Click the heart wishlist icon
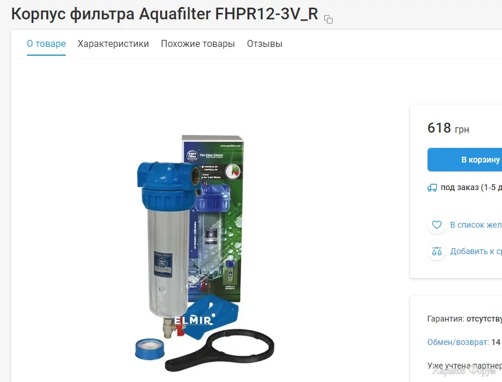Screen dimensions: 502x382 437,225
